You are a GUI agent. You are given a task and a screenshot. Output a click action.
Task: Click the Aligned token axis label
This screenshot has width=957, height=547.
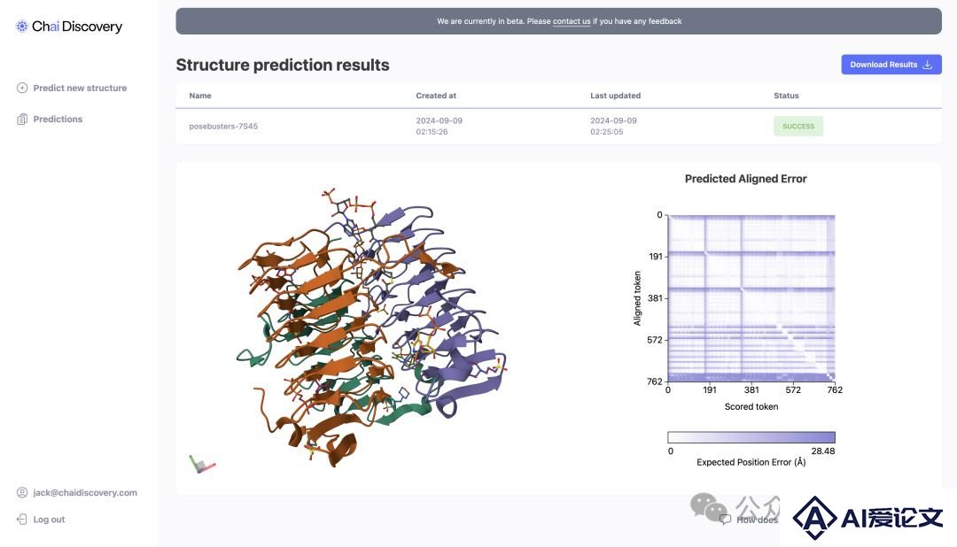click(637, 298)
